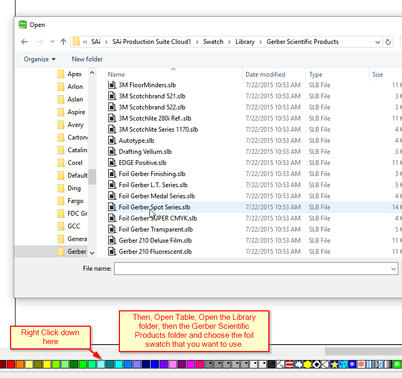Select the navy blue color swatch

click(146, 364)
